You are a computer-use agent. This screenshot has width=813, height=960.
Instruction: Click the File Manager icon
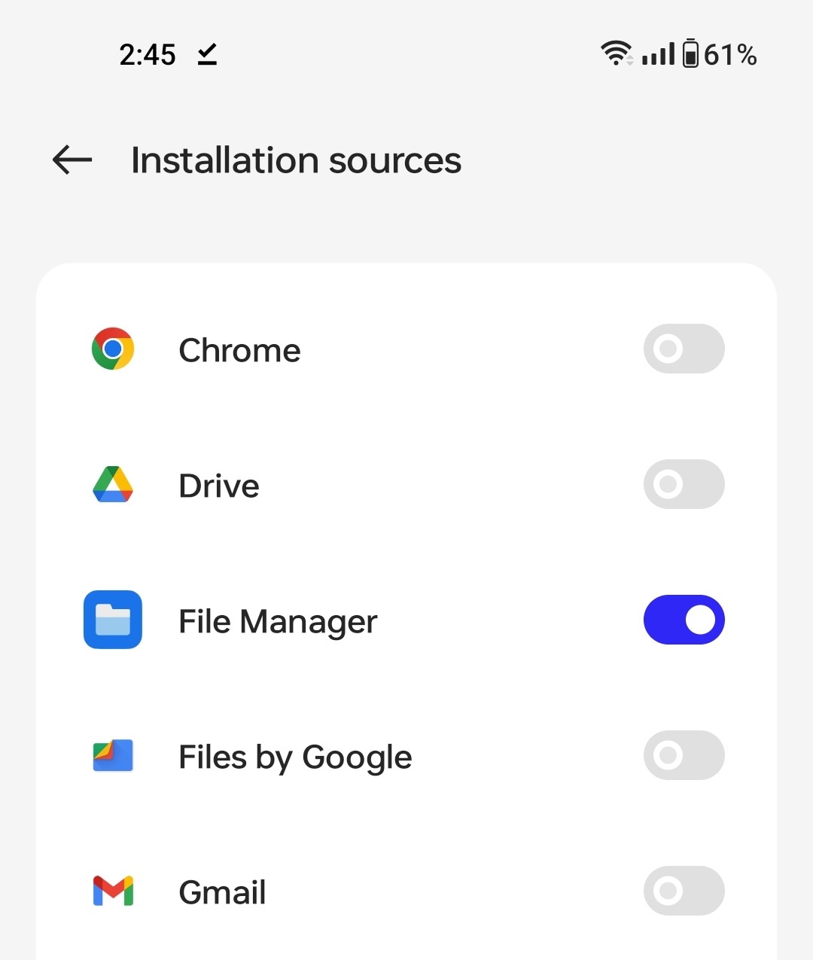coord(113,620)
